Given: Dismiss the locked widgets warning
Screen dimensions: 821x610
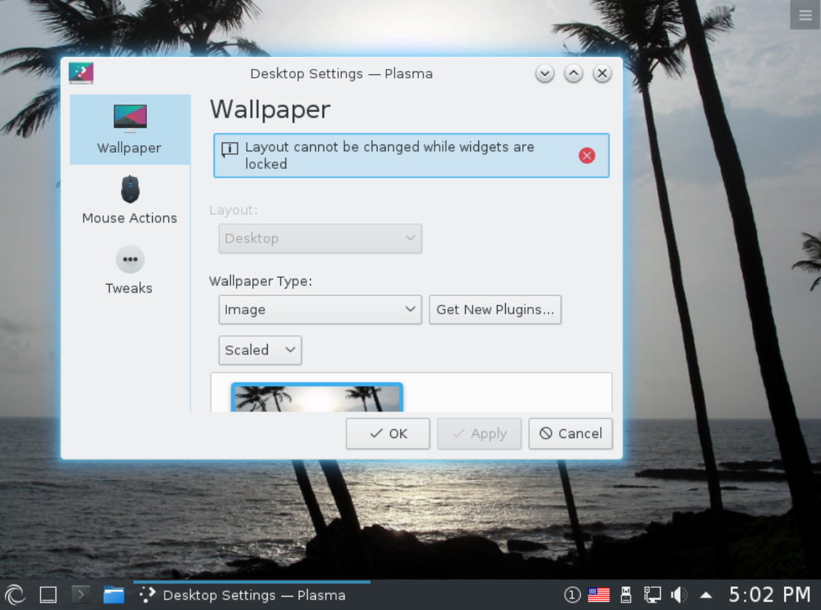Looking at the screenshot, I should point(587,155).
